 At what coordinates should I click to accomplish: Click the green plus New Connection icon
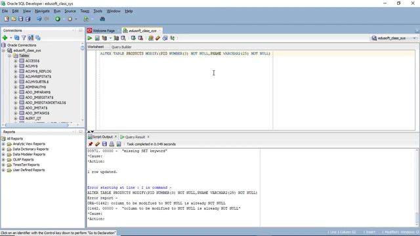click(5, 38)
